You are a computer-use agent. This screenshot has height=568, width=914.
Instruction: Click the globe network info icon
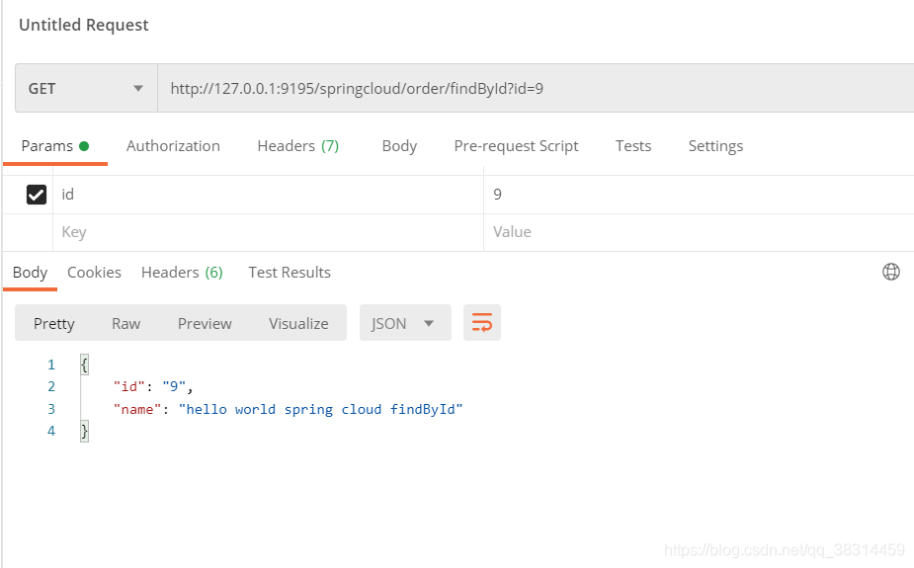click(890, 272)
